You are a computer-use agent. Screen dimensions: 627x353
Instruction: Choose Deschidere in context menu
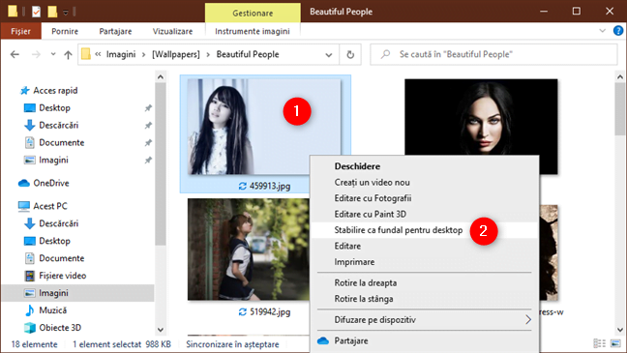pyautogui.click(x=425, y=166)
